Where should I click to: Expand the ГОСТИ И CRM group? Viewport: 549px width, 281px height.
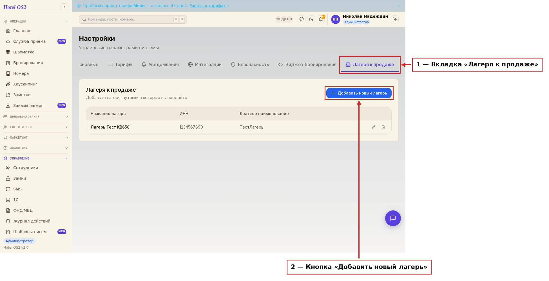(x=36, y=127)
